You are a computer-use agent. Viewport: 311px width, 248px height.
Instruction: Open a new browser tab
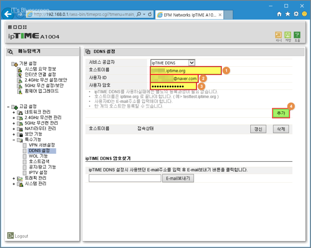tap(228, 15)
